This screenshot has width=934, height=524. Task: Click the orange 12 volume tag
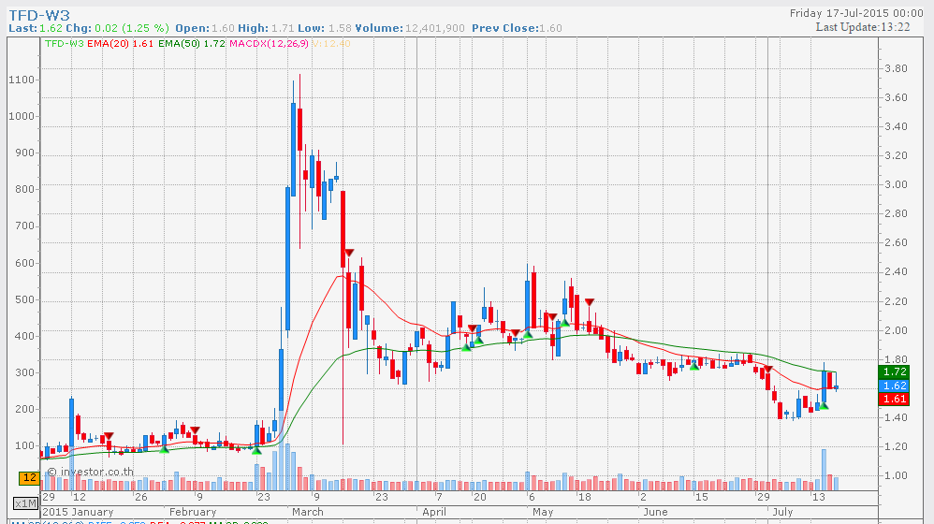point(29,477)
